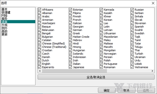This screenshot has width=157, height=94.
Task: Uncheck the Arabic language
Action: (40, 16)
